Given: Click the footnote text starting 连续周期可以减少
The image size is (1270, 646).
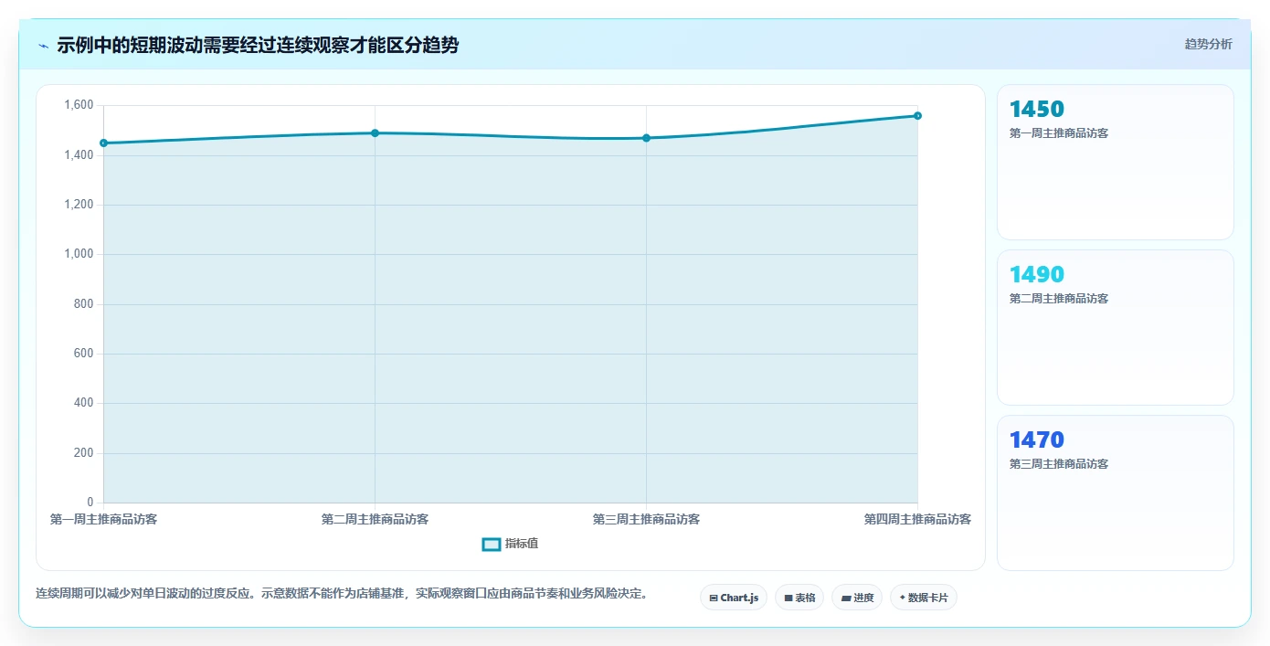Looking at the screenshot, I should point(344,594).
